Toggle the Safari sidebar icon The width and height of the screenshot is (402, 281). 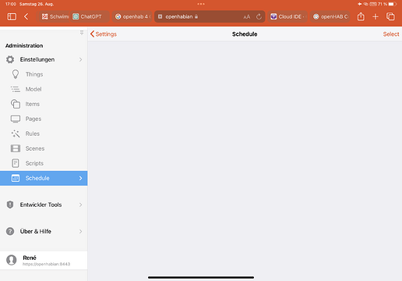[12, 16]
